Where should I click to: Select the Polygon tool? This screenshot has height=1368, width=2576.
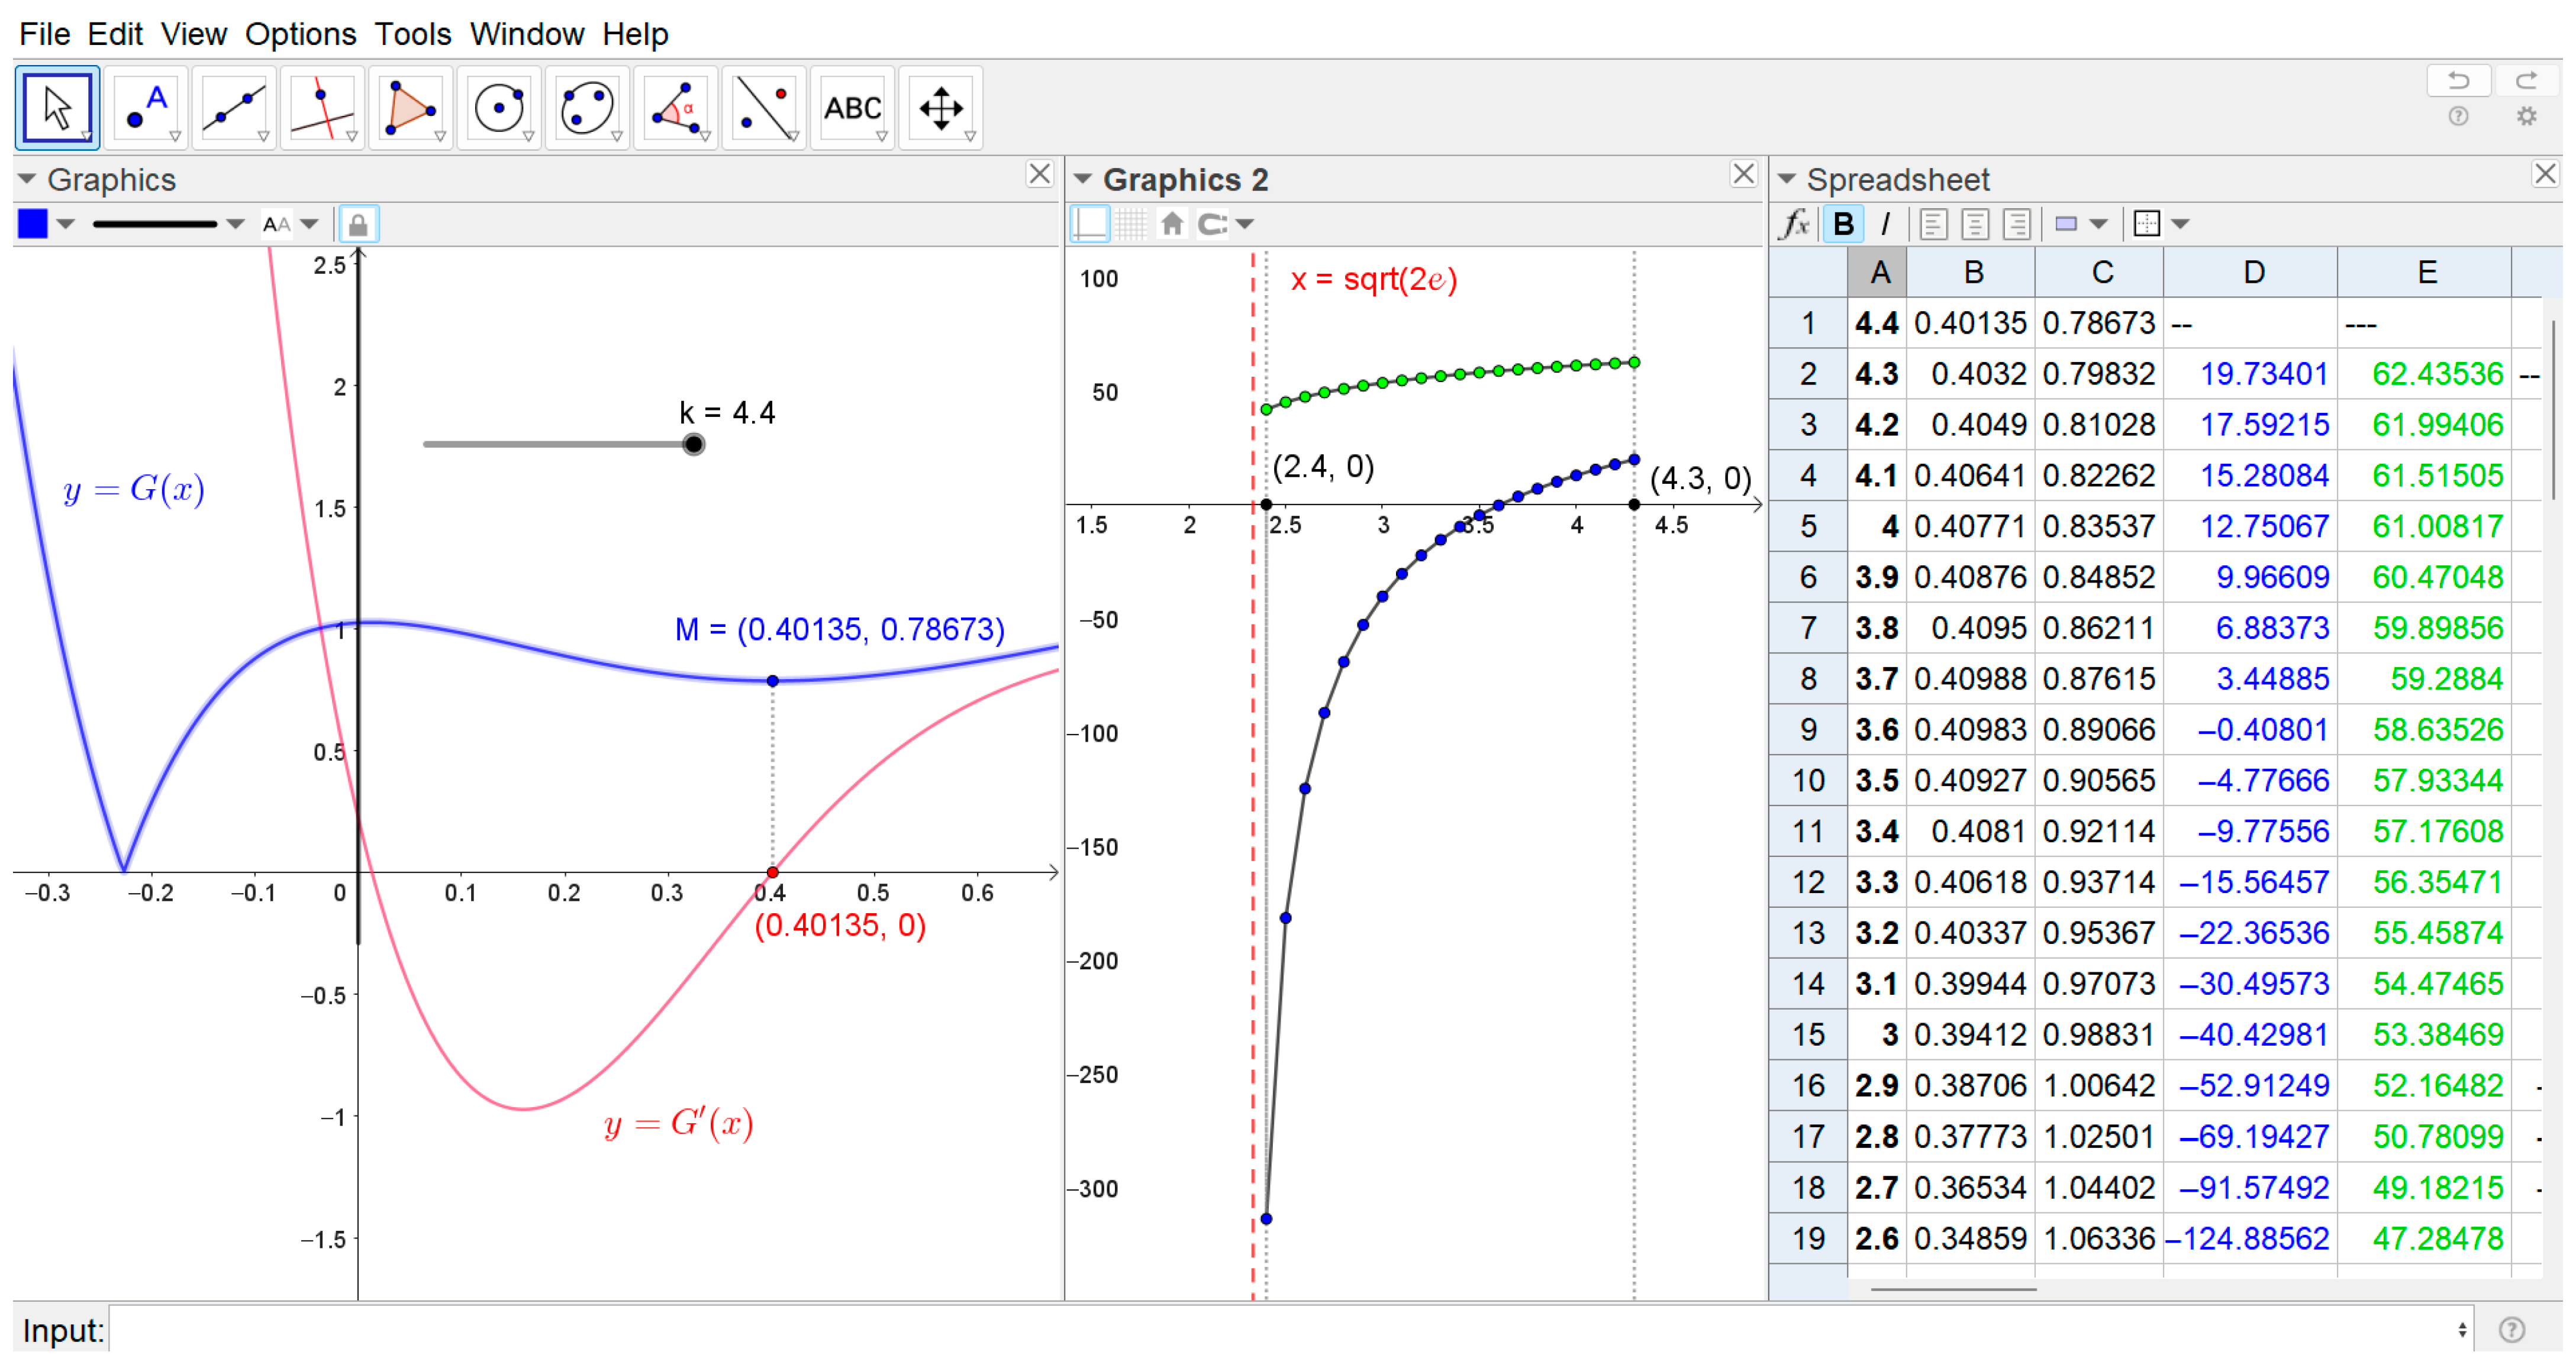411,108
